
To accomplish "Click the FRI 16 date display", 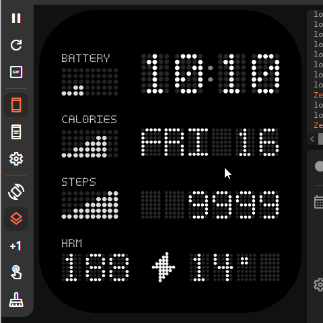I will [x=210, y=142].
